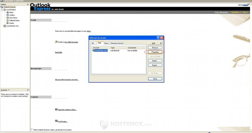Image resolution: width=252 pixels, height=133 pixels.
Task: Select Sent Items in the folder tree
Action: click(13, 18)
